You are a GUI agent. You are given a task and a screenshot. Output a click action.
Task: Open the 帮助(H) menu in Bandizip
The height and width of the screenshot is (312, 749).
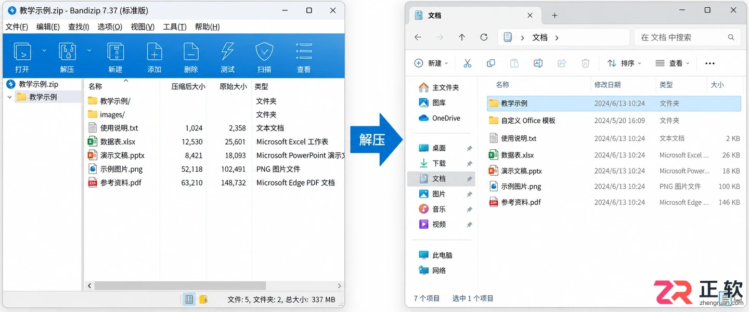[208, 27]
